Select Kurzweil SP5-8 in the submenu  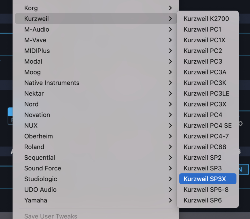[206, 190]
